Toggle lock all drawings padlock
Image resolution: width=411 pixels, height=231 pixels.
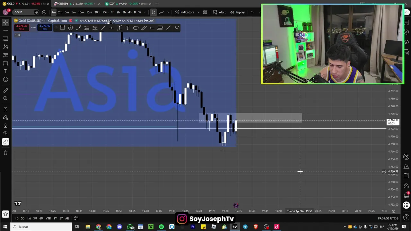coord(5,125)
